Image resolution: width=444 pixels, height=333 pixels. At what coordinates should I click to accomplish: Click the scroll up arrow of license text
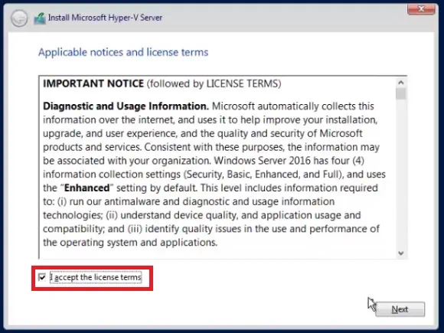[x=400, y=83]
